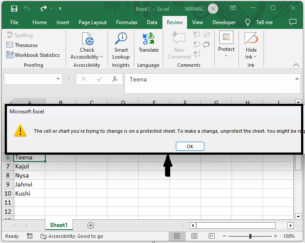
Task: Click the Undo arrow icon
Action: (x=27, y=9)
